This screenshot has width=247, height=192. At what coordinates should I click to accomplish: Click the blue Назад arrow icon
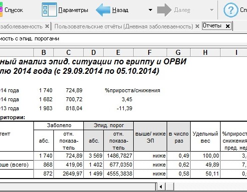pos(103,10)
